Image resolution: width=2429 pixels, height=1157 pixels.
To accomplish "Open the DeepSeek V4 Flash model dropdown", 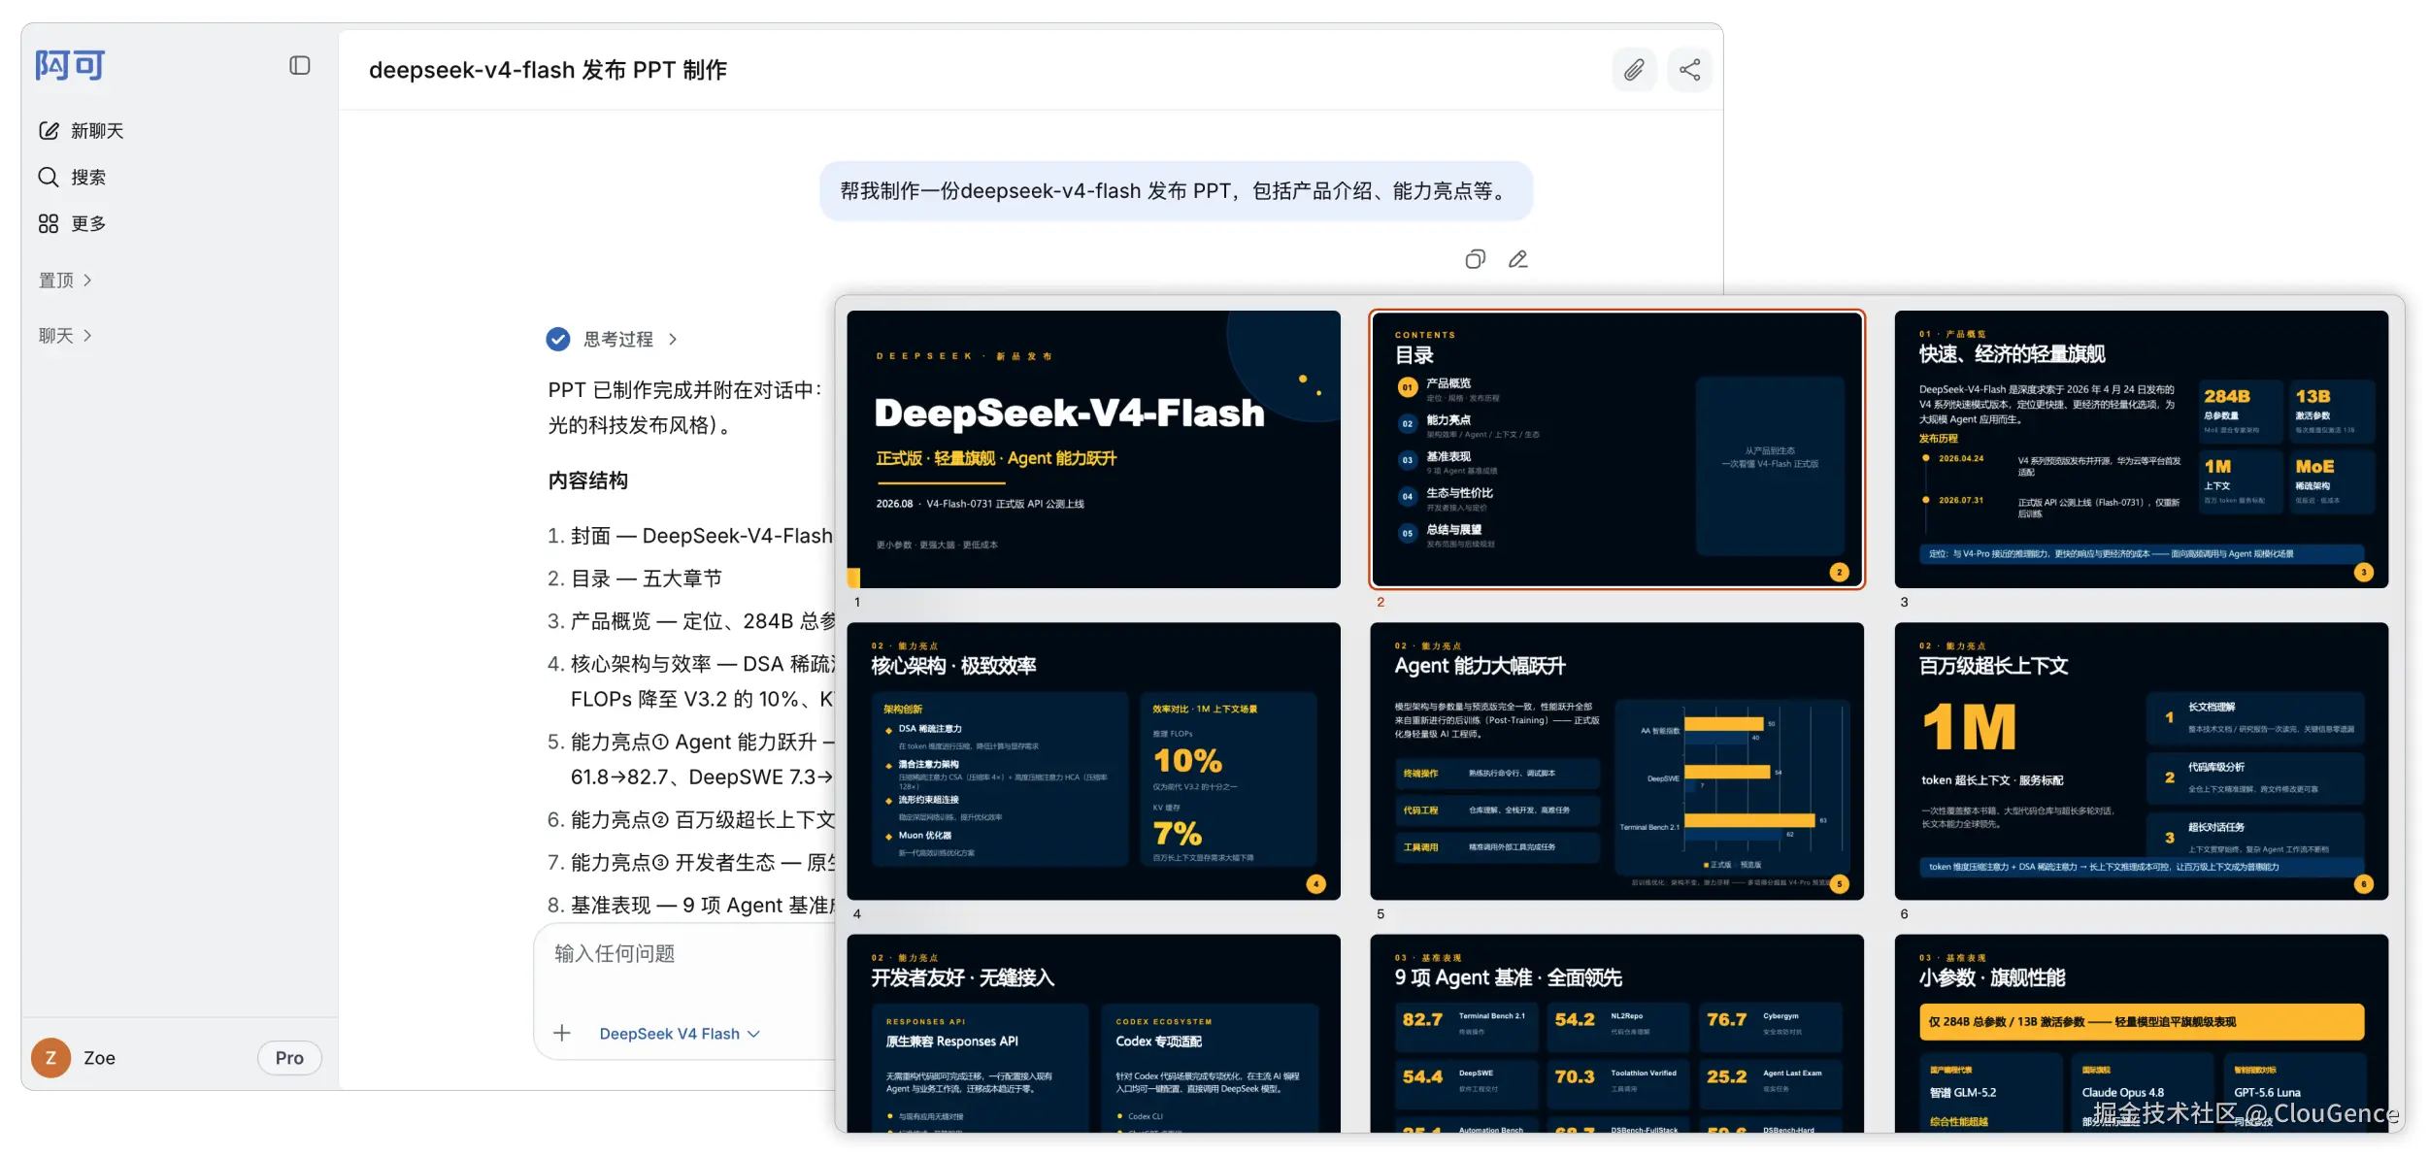I will coord(680,1034).
